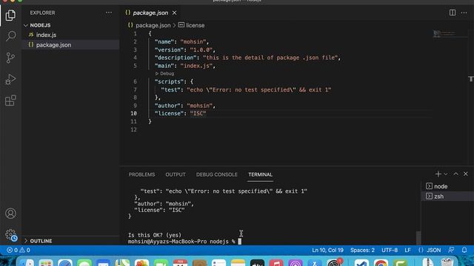
Task: Click line number 6 in the gutter
Action: coord(135,81)
